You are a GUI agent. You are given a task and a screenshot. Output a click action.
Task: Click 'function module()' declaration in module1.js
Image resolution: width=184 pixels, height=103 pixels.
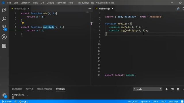(117, 23)
